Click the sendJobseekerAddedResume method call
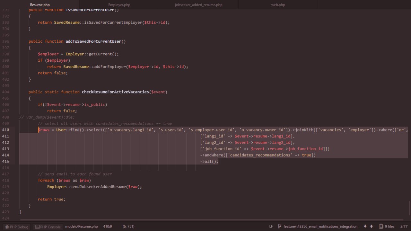 point(98,187)
